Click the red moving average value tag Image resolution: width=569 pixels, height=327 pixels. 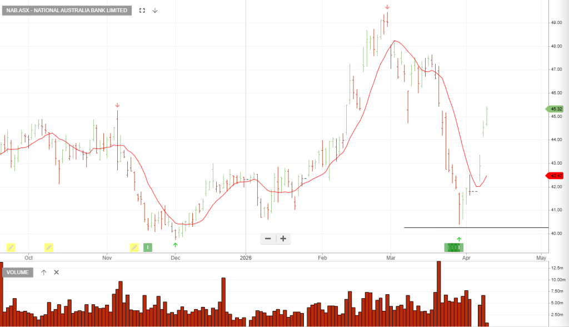(x=555, y=176)
